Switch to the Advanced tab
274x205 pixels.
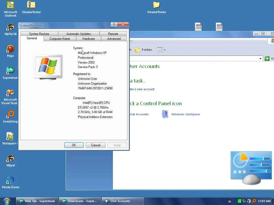pos(114,38)
